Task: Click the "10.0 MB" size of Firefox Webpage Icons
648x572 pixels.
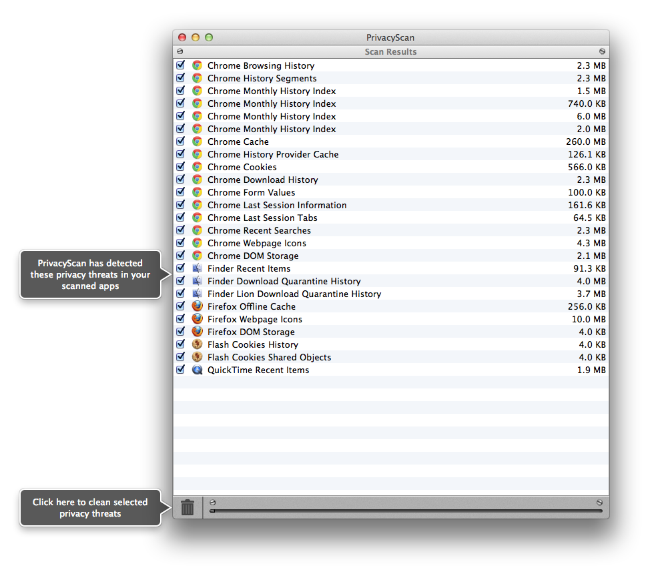Action: coord(589,319)
